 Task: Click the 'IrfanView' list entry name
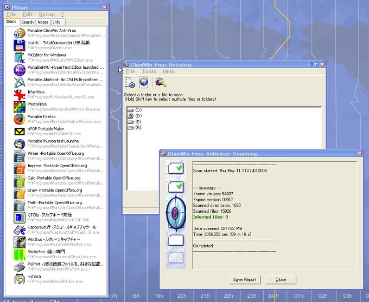(36, 92)
